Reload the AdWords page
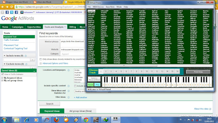This screenshot has width=218, height=123. coord(12,7)
